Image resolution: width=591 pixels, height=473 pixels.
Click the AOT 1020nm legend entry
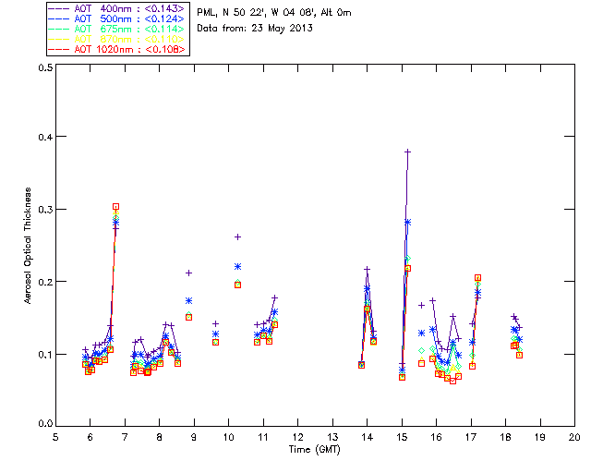click(x=117, y=49)
